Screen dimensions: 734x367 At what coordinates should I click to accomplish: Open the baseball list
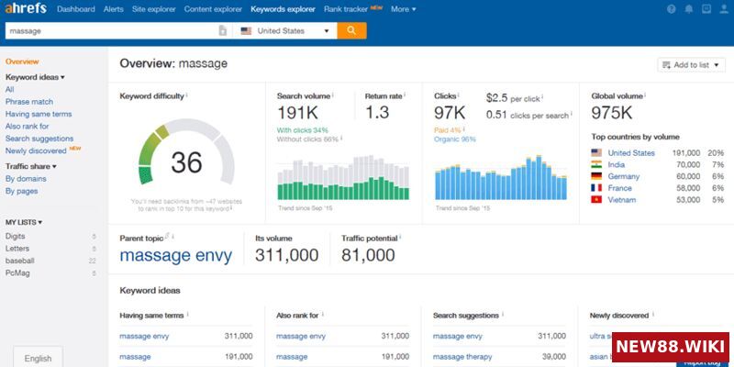[19, 261]
